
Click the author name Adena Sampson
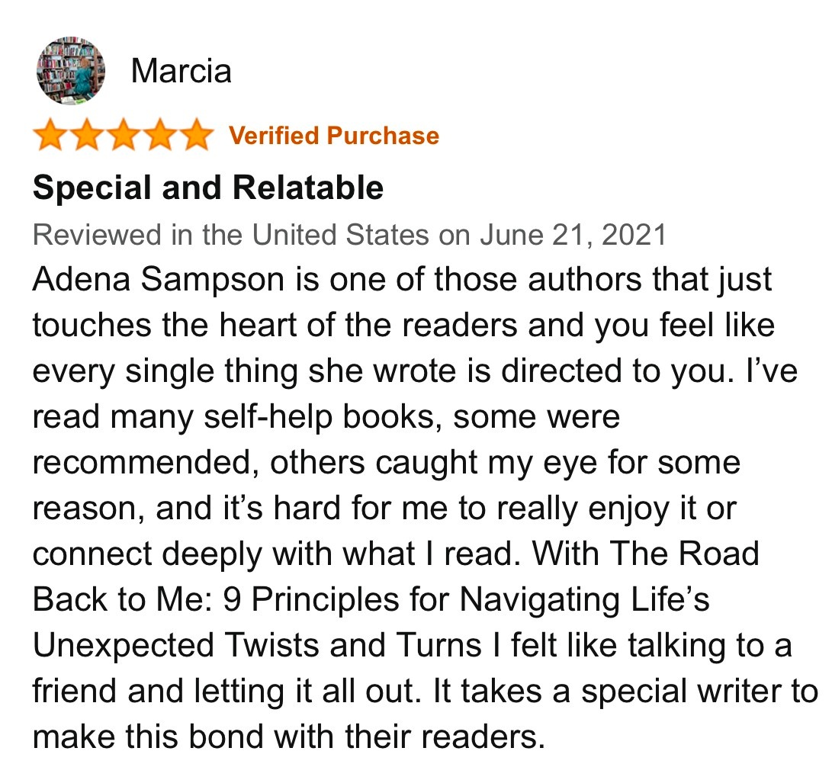(x=159, y=280)
